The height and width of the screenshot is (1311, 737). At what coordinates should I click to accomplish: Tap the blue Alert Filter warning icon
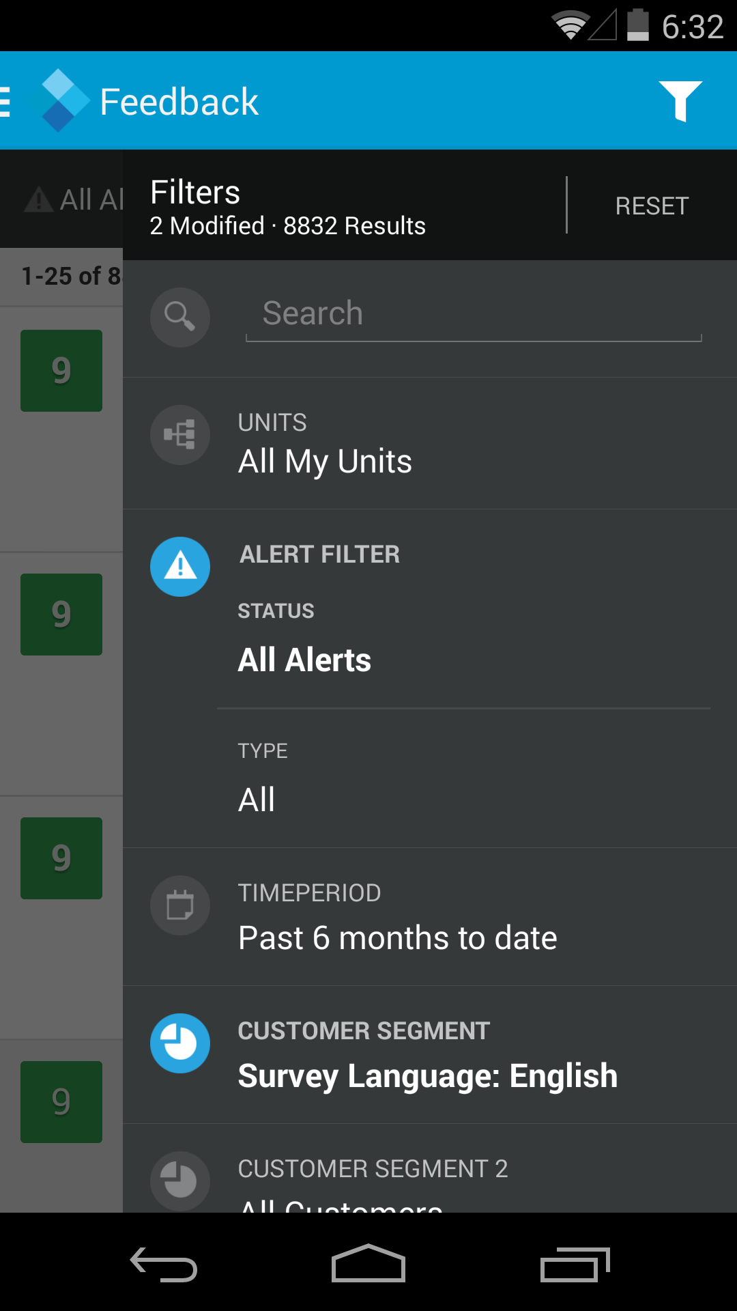pyautogui.click(x=180, y=567)
